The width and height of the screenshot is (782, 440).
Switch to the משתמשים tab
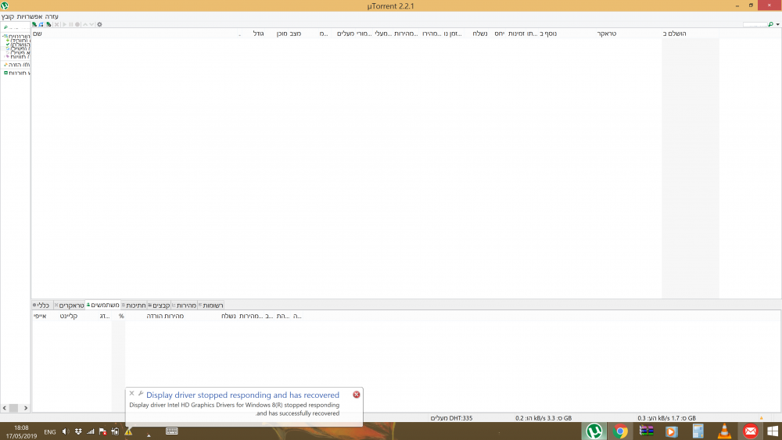[103, 305]
